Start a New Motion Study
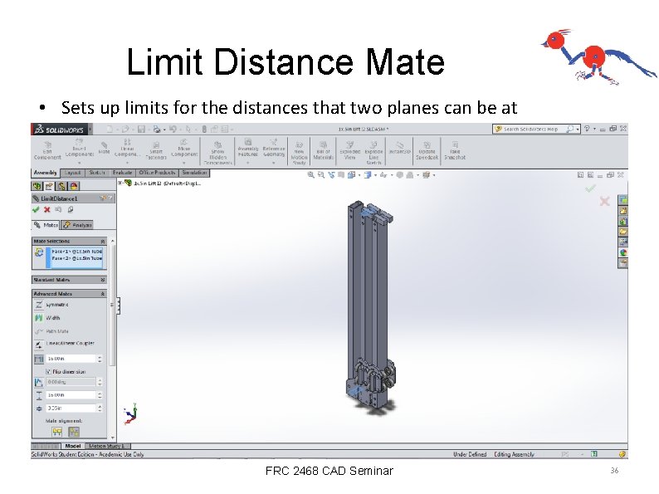Screen dimensions: 659x494 [299, 153]
